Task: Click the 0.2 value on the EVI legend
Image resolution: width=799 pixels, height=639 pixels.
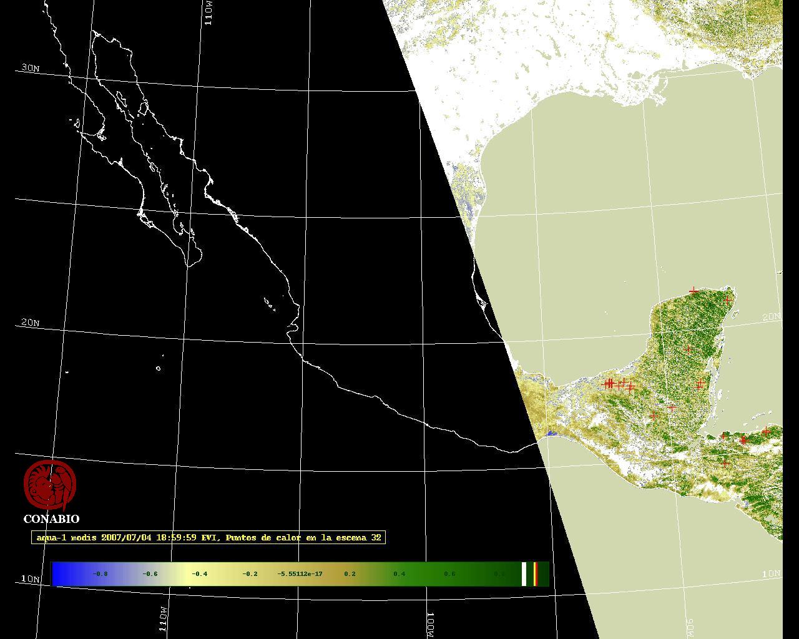Action: coord(350,573)
